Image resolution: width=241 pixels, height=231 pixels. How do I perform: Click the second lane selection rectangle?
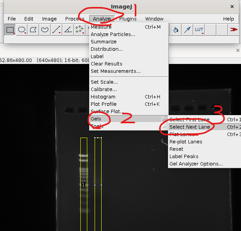(98, 184)
